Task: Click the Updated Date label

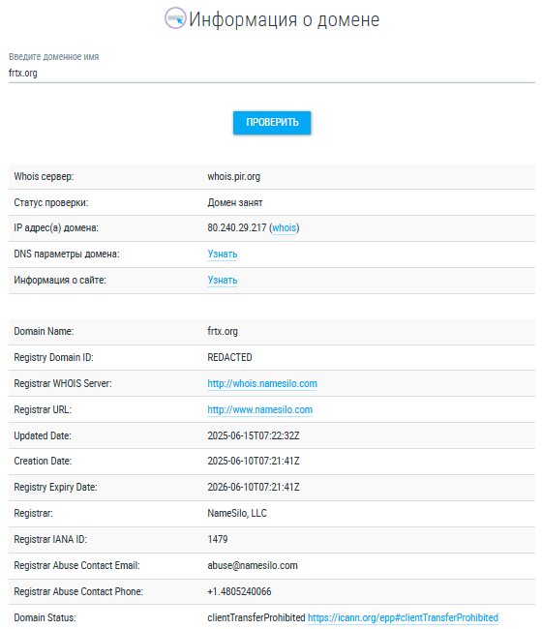Action: (43, 435)
